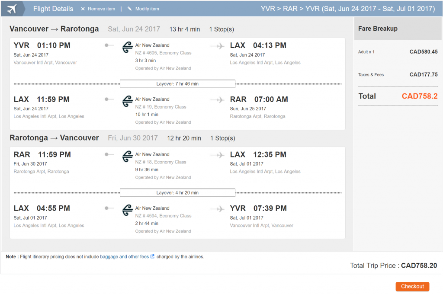Image resolution: width=443 pixels, height=294 pixels.
Task: Click the Remove item X icon
Action: tap(83, 9)
